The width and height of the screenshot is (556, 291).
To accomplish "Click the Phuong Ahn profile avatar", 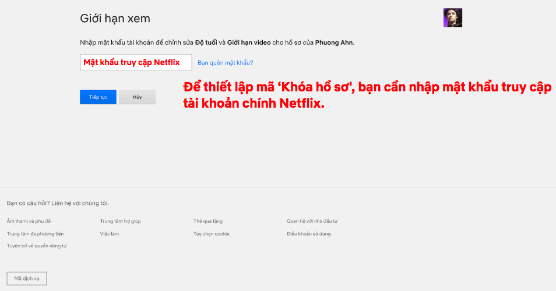I will (453, 17).
